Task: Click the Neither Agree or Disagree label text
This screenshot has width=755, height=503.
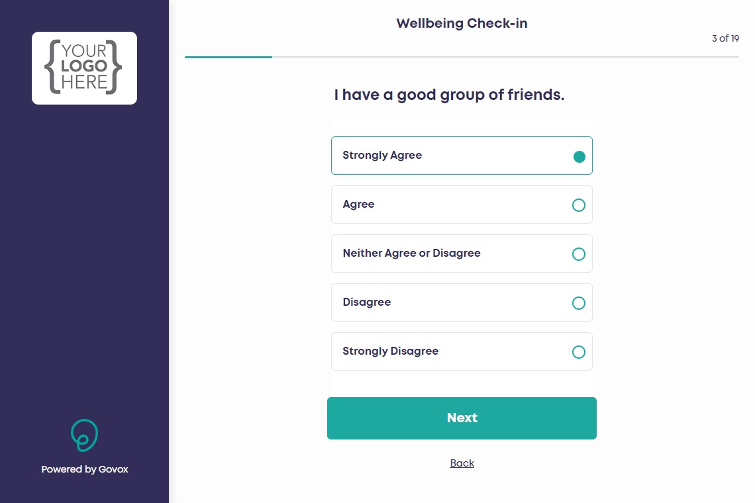Action: pyautogui.click(x=411, y=253)
